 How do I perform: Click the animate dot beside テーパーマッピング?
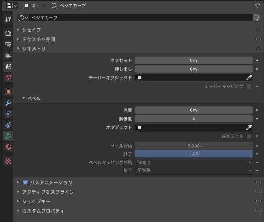coord(257,86)
